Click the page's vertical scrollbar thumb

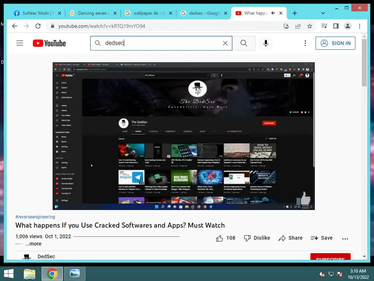click(364, 63)
